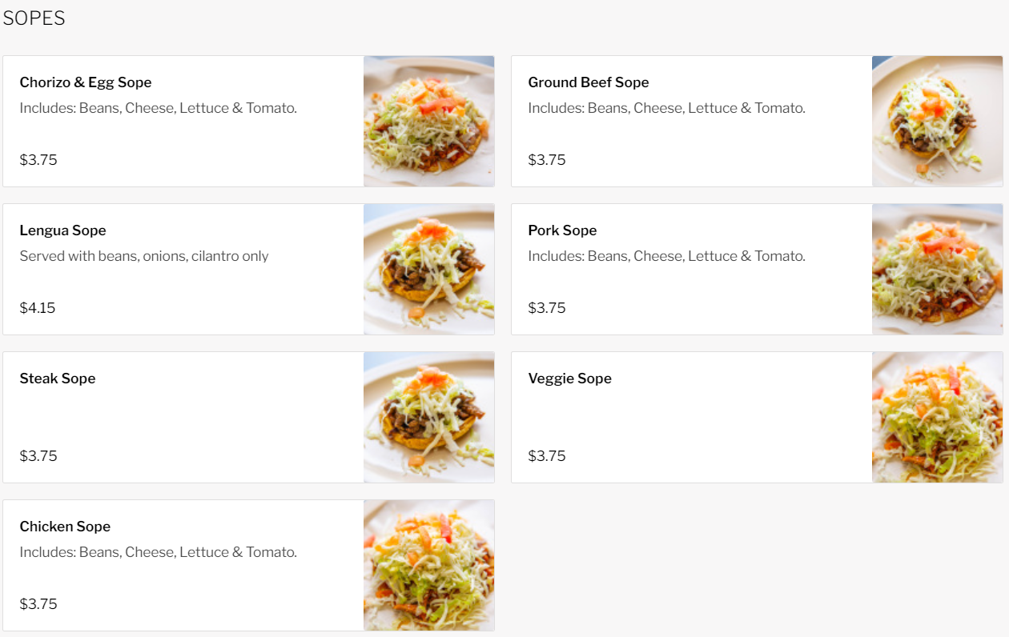This screenshot has width=1009, height=637.
Task: Click the $4.15 Lengua Sope price
Action: pos(38,308)
